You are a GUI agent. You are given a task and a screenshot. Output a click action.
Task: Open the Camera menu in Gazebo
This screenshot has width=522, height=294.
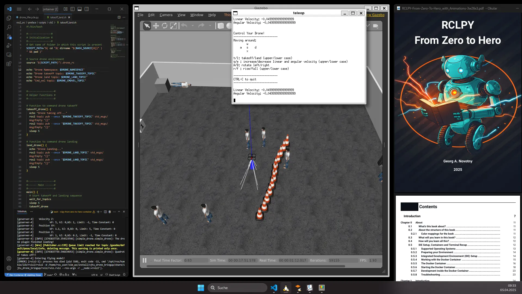166,15
